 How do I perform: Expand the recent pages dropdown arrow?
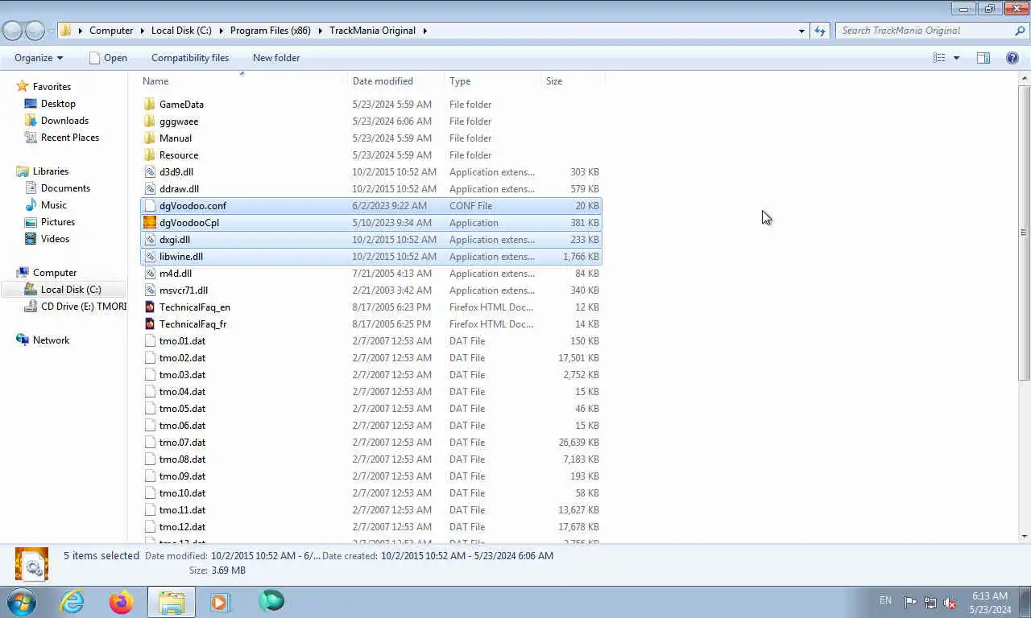52,31
